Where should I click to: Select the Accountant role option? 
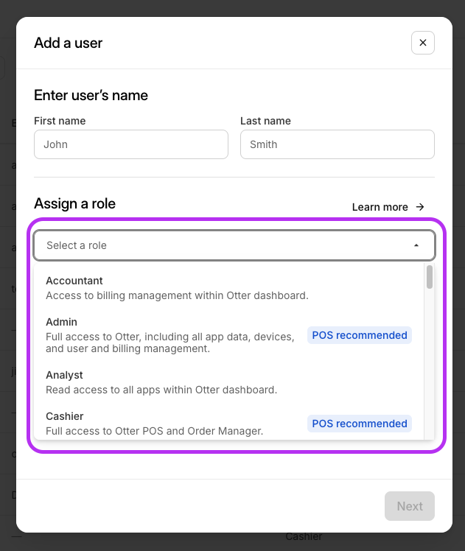point(228,288)
